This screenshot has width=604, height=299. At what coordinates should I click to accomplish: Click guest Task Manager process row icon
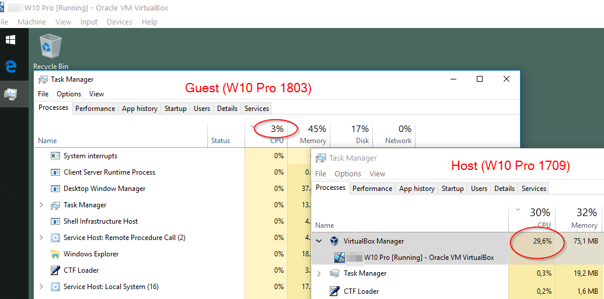click(55, 205)
